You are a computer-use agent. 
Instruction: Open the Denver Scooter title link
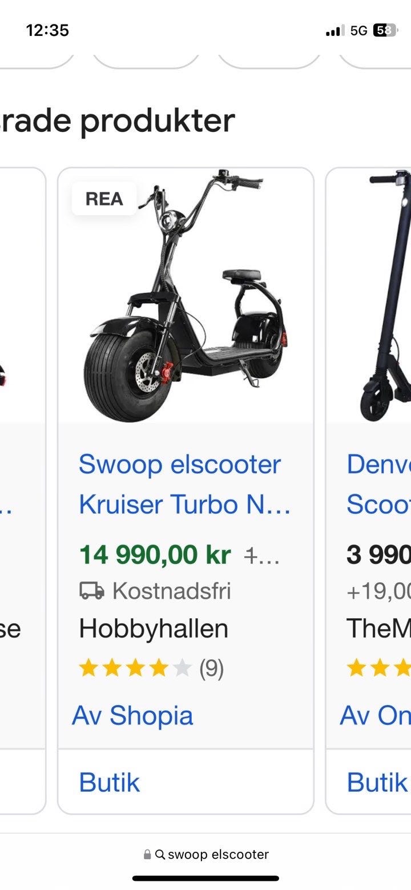point(378,484)
